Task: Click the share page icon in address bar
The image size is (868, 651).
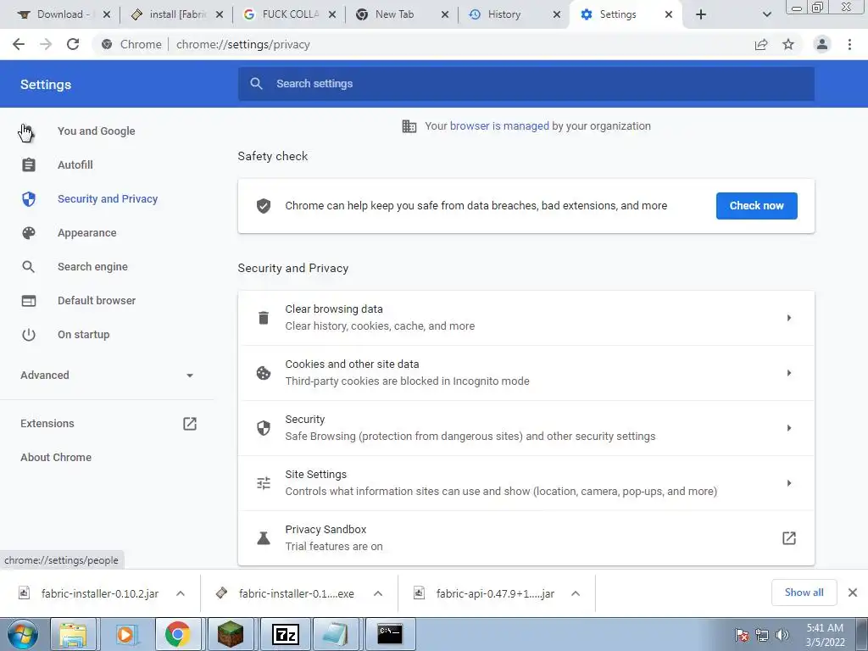Action: pos(761,44)
